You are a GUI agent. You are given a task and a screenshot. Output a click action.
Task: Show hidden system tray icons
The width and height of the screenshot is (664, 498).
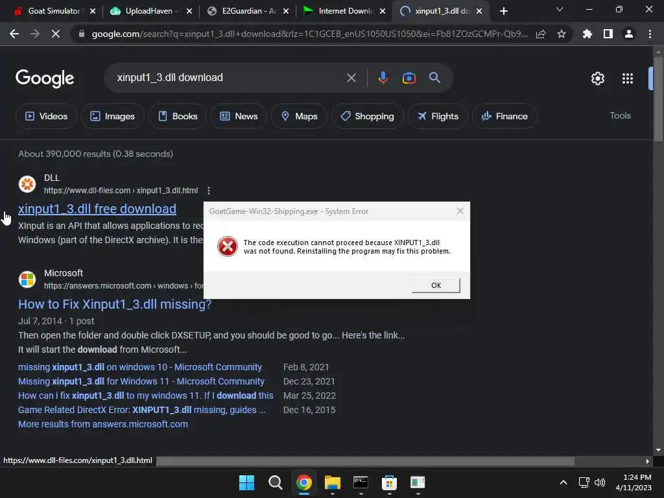(563, 482)
